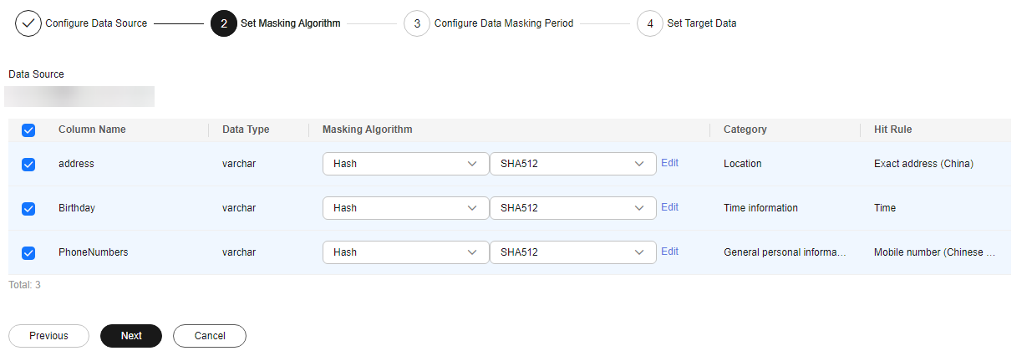Click the step 3 circle icon
1032x356 pixels.
click(x=417, y=23)
